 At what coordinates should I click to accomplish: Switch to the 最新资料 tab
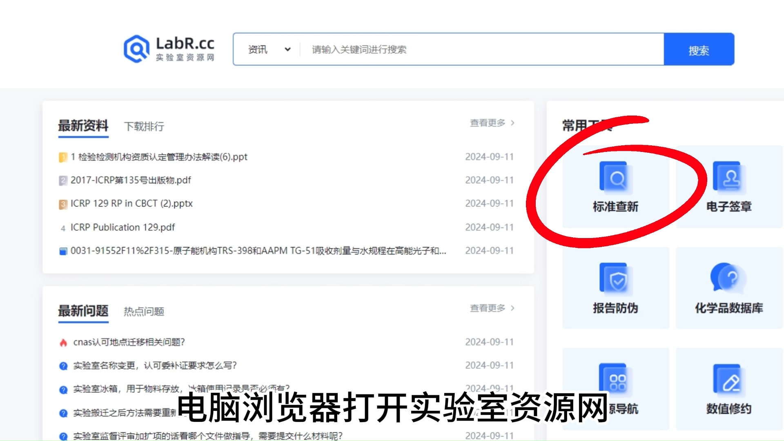pyautogui.click(x=83, y=126)
